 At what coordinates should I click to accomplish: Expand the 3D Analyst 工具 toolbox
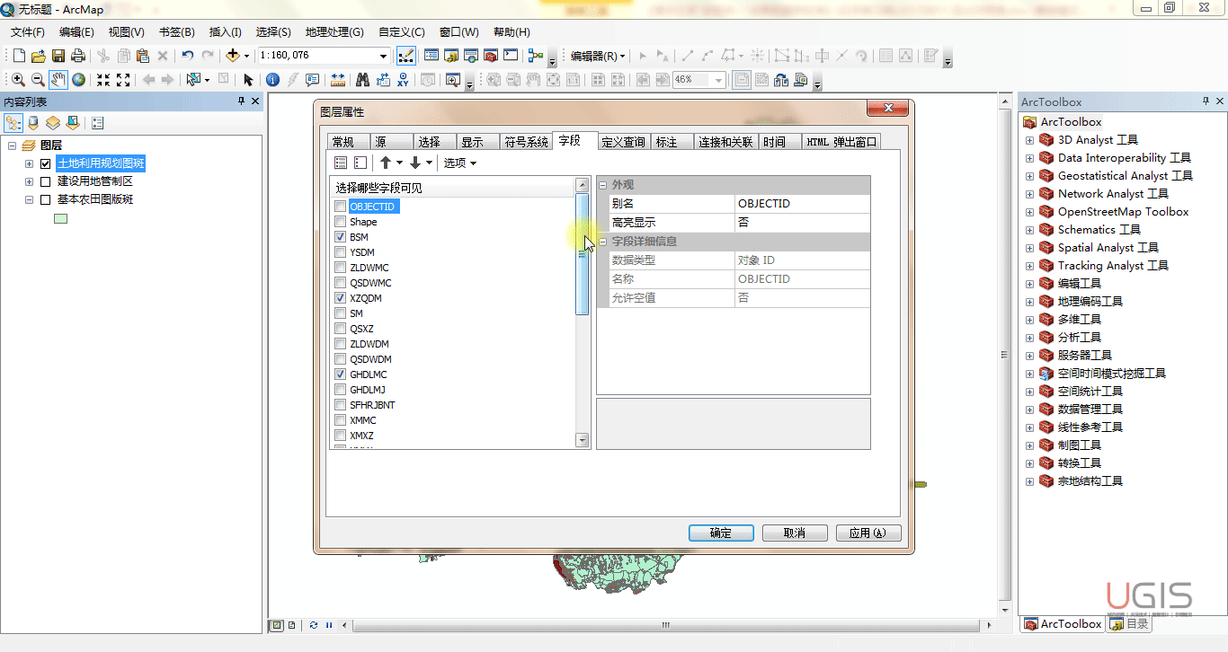(1030, 140)
